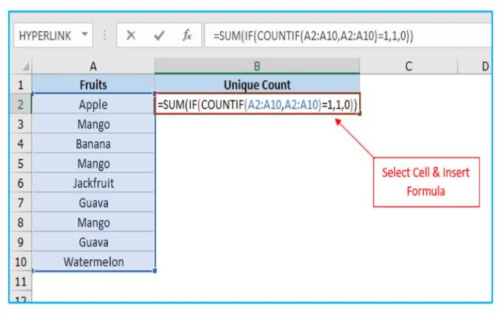Select row 2 header
This screenshot has height=313, width=501.
pos(21,104)
